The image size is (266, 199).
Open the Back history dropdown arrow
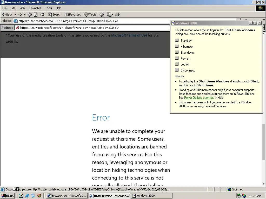pyautogui.click(x=15, y=15)
